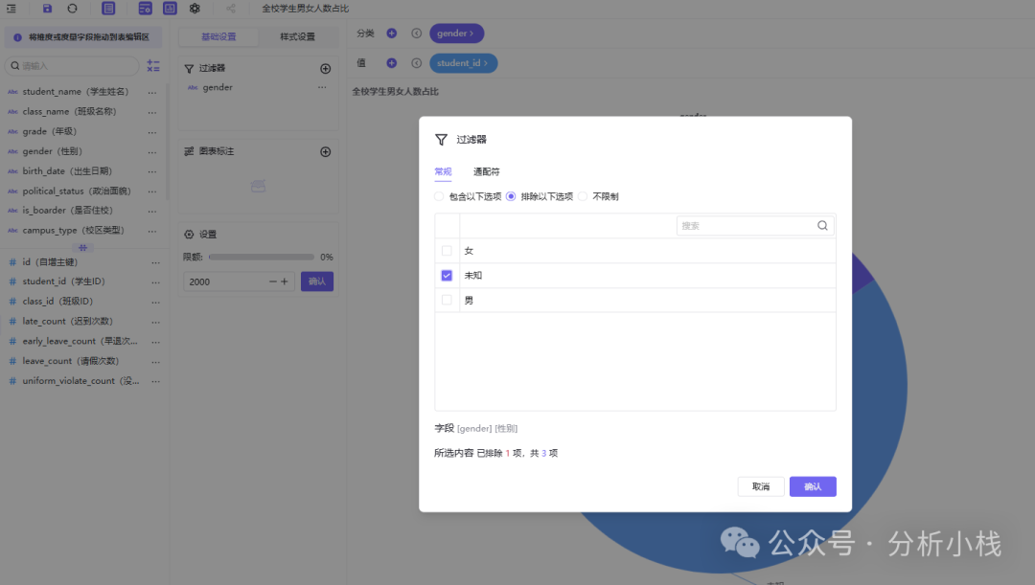Increase limit value with plus stepper
The width and height of the screenshot is (1035, 585).
tap(285, 281)
